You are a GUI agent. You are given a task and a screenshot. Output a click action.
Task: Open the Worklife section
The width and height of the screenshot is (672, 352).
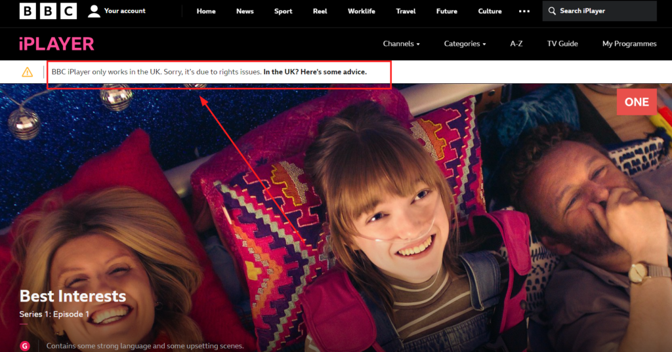coord(362,11)
